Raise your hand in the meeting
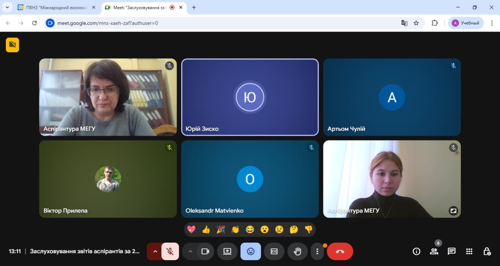500x266 pixels. (298, 252)
